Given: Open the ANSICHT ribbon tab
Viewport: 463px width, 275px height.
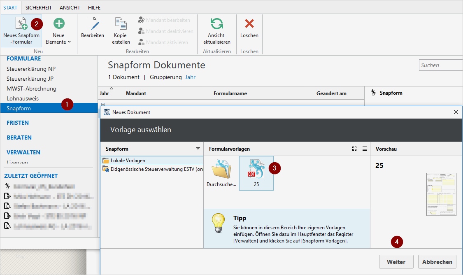Looking at the screenshot, I should (x=70, y=8).
